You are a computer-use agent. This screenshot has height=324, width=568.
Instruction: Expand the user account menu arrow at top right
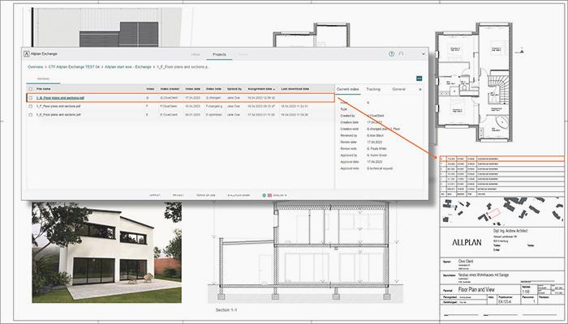click(422, 54)
